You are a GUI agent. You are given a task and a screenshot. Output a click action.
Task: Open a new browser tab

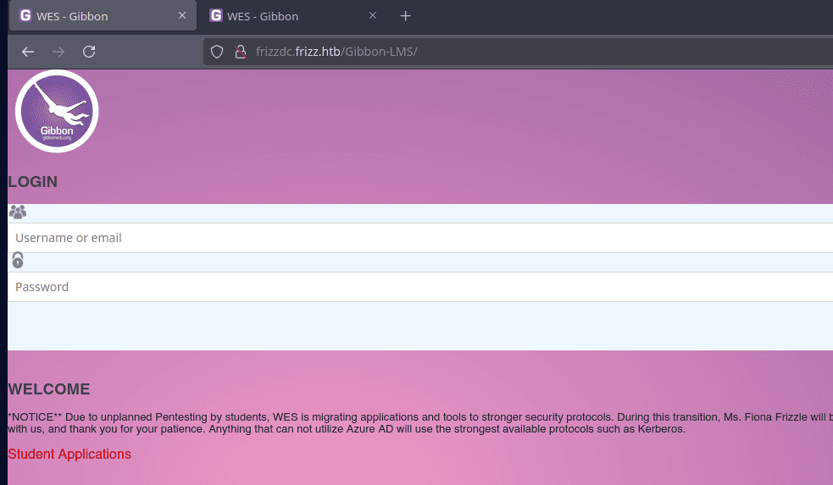pos(406,16)
